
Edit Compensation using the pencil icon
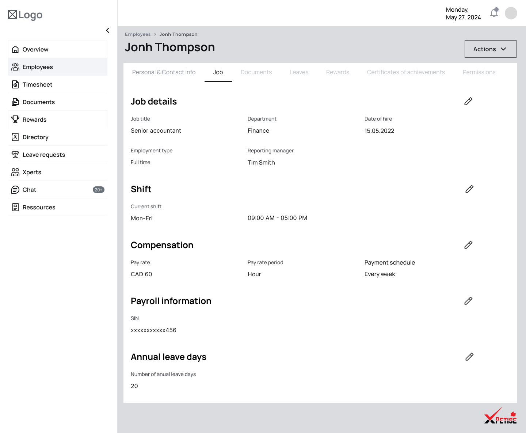(468, 245)
